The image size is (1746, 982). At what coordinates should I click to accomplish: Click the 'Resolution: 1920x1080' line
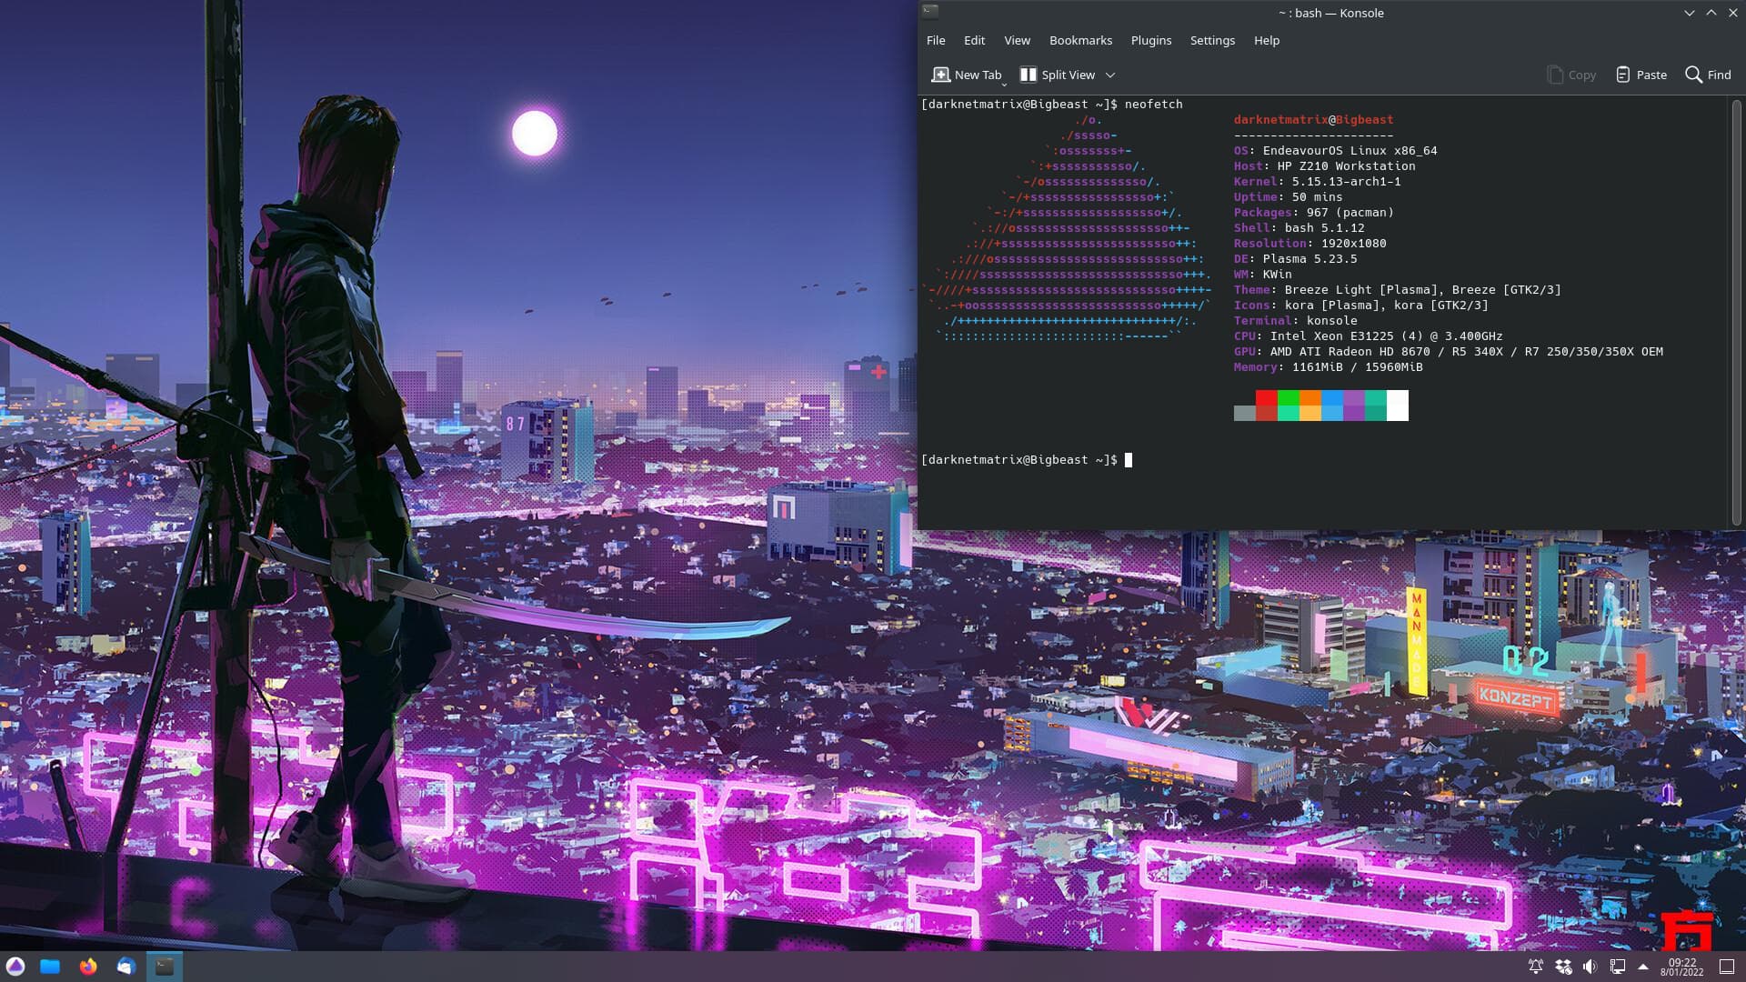(x=1309, y=244)
